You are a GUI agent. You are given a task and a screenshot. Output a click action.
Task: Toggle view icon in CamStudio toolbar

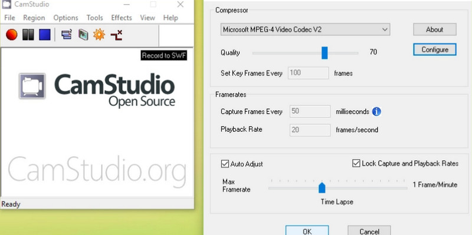[67, 35]
